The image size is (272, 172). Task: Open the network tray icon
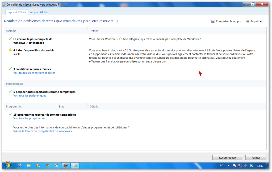pos(240,166)
